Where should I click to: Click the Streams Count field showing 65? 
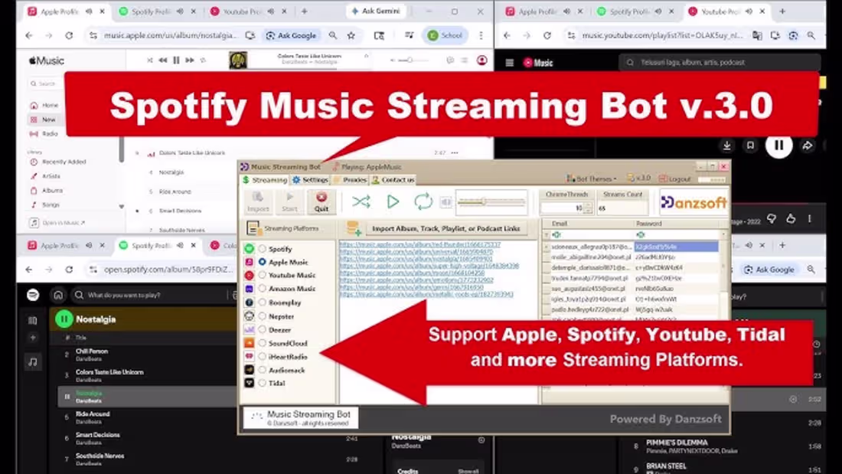pyautogui.click(x=622, y=208)
